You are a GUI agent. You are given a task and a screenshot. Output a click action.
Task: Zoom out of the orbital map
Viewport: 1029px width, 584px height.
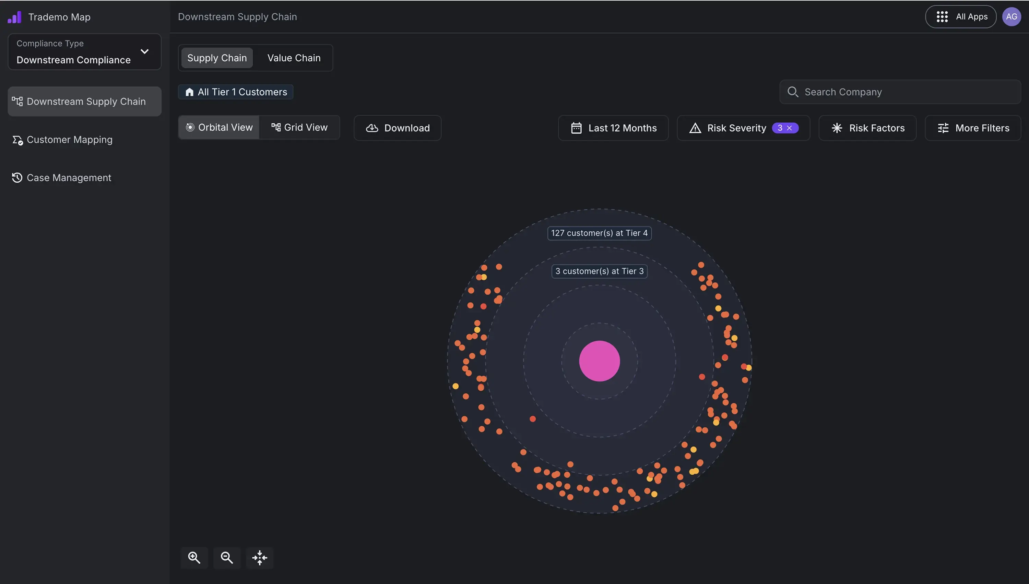coord(227,558)
